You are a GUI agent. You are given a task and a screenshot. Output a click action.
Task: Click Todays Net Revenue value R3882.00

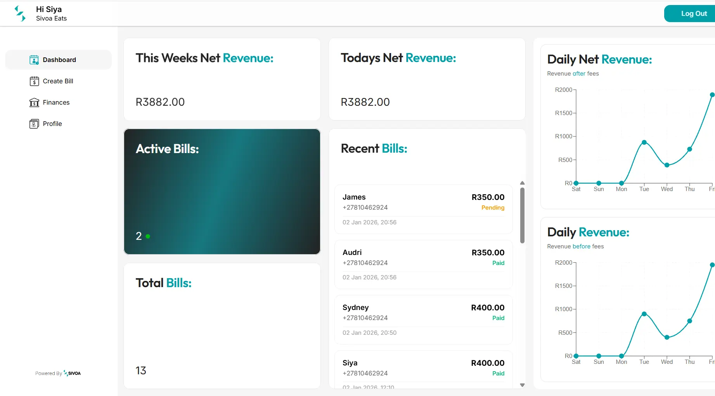(365, 102)
